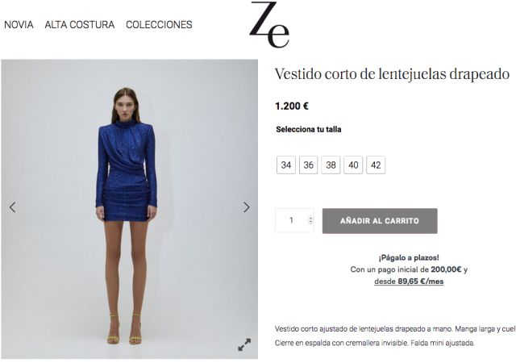Show the next product image
The height and width of the screenshot is (363, 516).
click(x=247, y=207)
